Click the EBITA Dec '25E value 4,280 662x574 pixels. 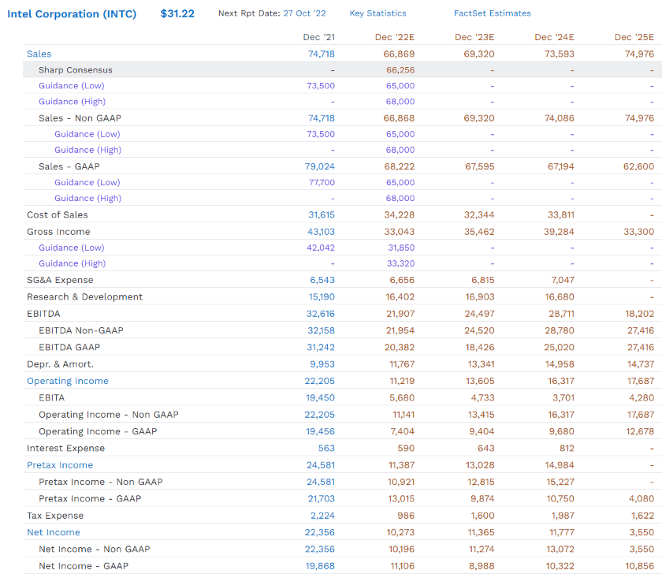click(642, 398)
